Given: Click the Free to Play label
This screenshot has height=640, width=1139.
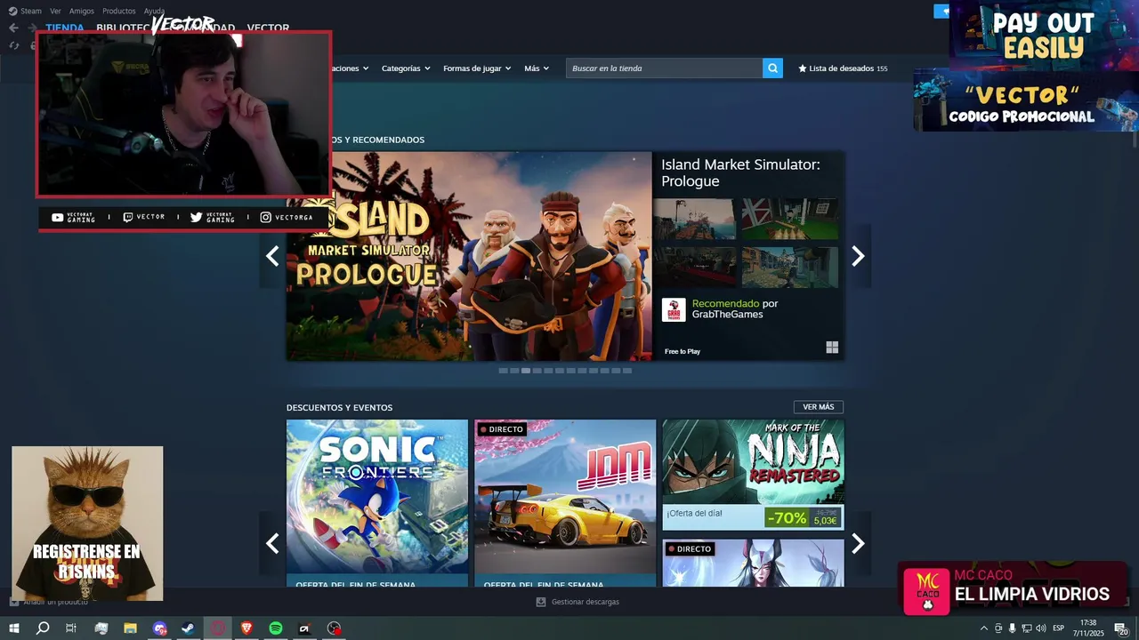Looking at the screenshot, I should coord(683,352).
